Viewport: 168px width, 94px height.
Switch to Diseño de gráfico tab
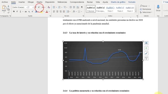pyautogui.click(x=118, y=2)
